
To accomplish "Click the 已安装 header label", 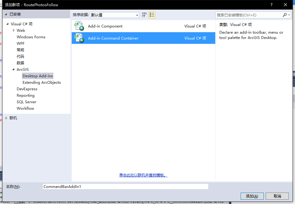I will point(15,14).
